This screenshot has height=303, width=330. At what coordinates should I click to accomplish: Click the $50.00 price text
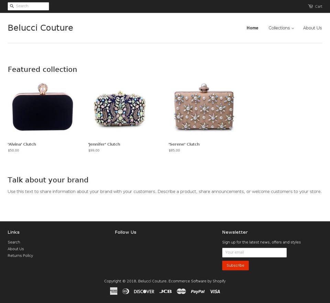pyautogui.click(x=13, y=150)
